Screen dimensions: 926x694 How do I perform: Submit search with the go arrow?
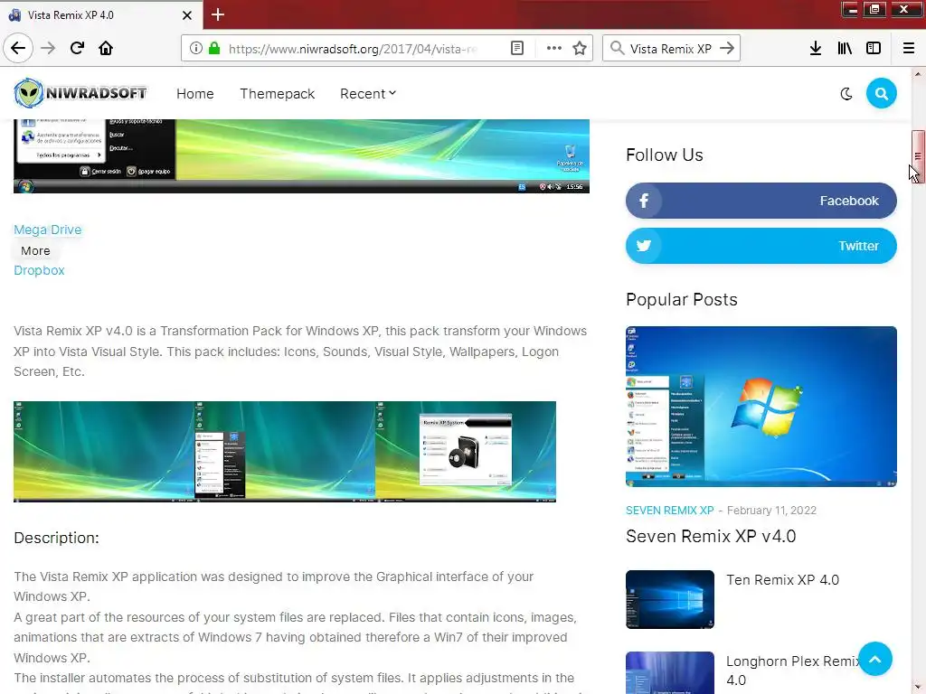727,49
